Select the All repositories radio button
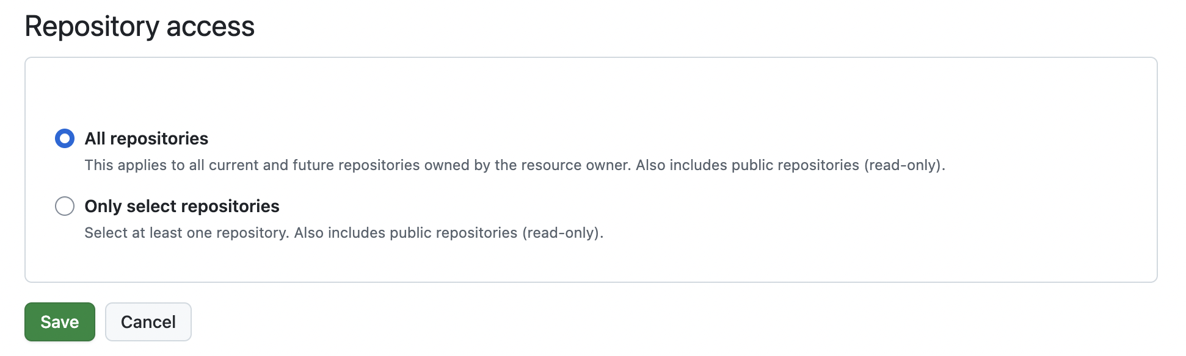Viewport: 1186px width, 356px height. coord(65,138)
